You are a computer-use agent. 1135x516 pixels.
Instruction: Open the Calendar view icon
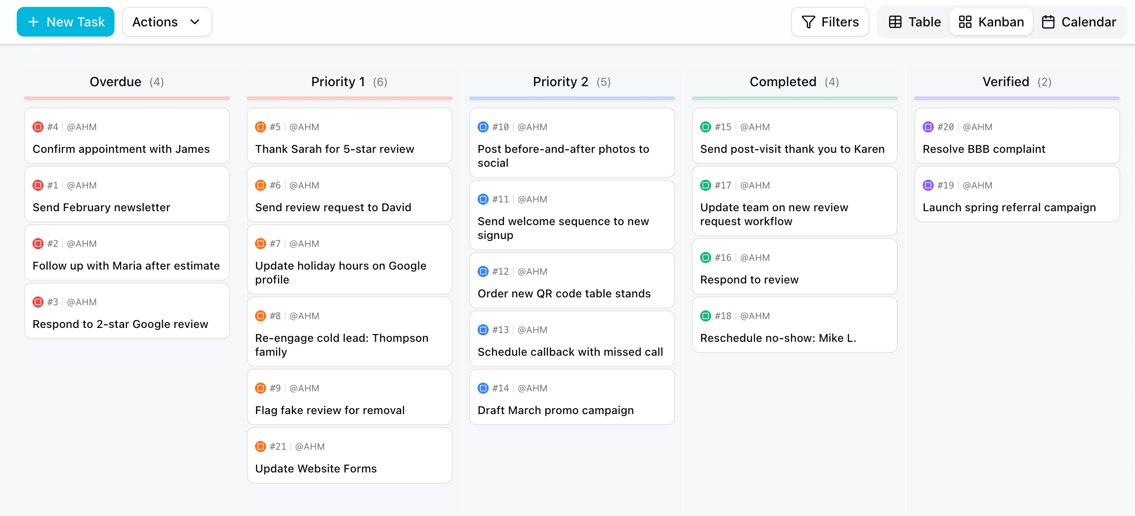click(x=1049, y=21)
